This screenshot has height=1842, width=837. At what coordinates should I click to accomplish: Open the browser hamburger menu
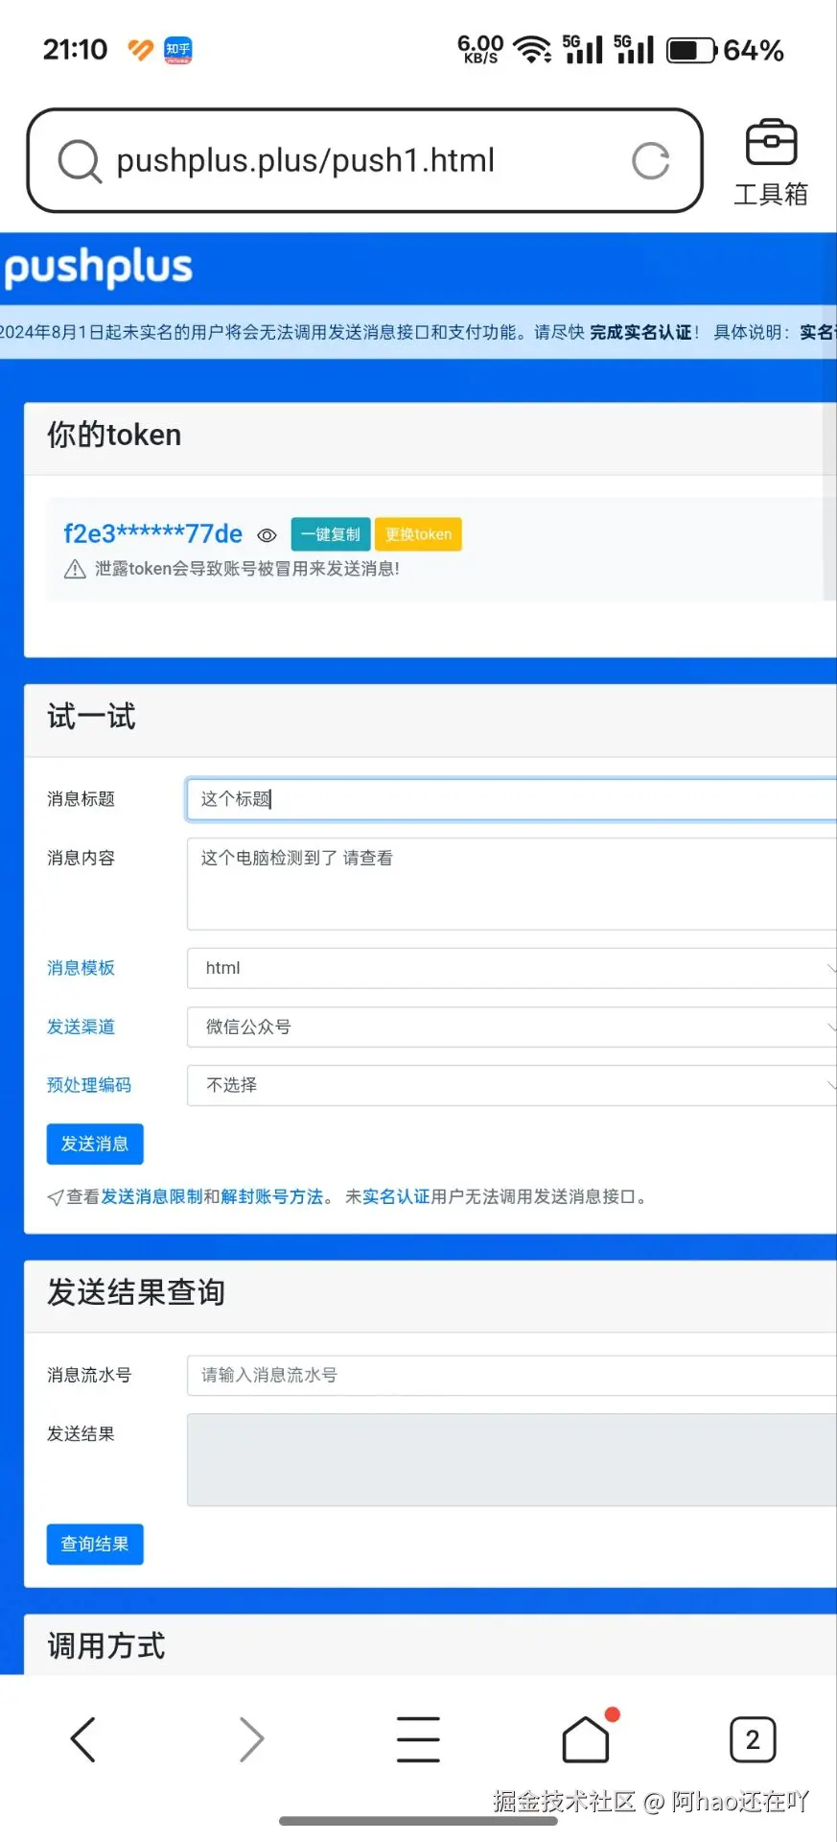[419, 1739]
